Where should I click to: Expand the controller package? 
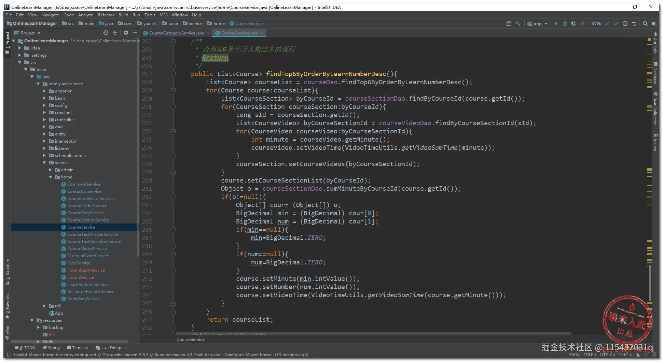coord(44,120)
